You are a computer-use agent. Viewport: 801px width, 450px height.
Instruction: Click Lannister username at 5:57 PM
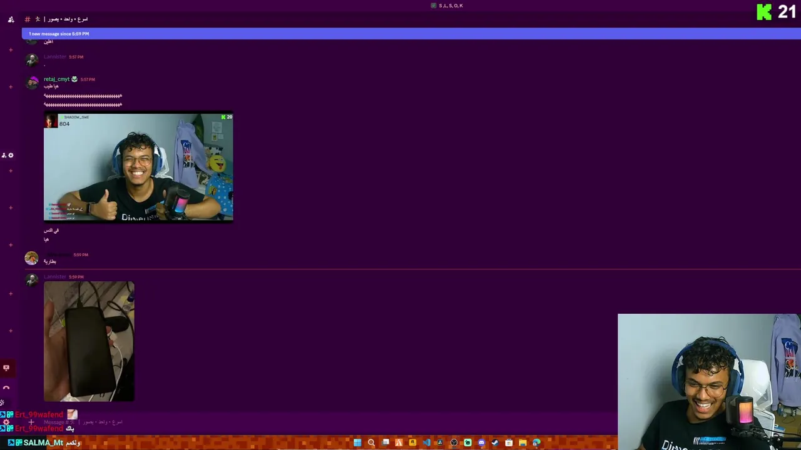click(55, 57)
